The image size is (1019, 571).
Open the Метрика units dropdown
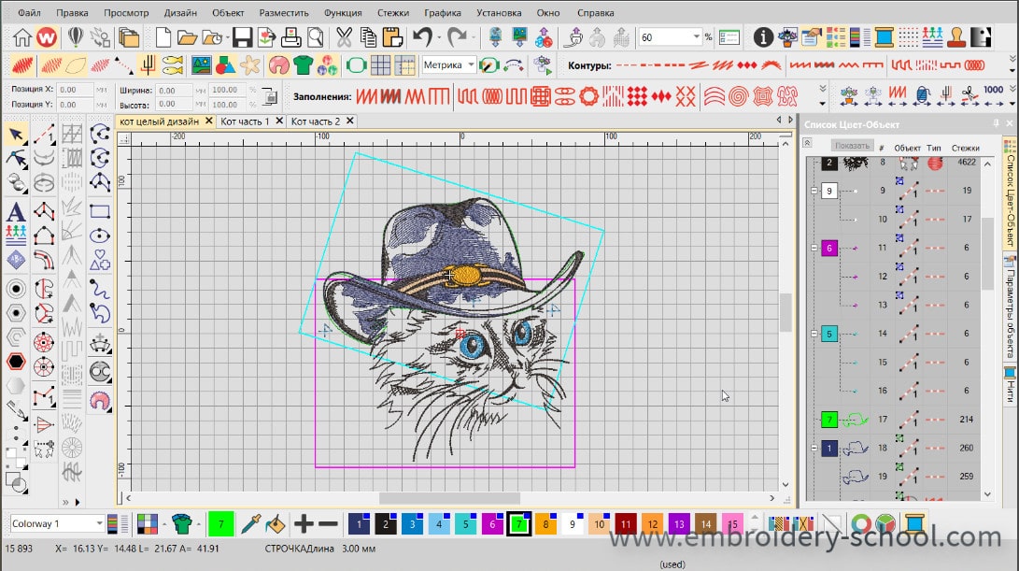tap(471, 65)
